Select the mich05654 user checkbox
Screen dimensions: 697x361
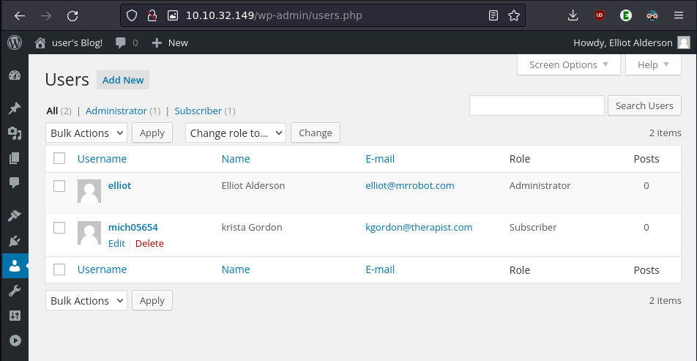pos(59,228)
